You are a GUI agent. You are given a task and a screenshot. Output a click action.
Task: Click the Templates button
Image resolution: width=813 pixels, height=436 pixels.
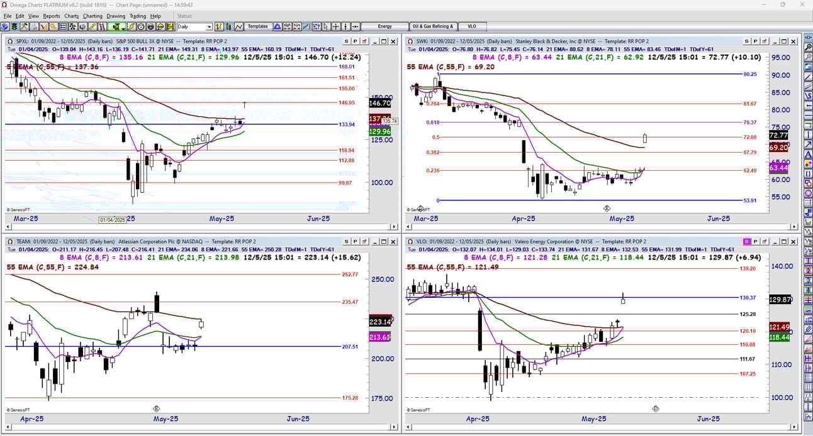tap(257, 27)
